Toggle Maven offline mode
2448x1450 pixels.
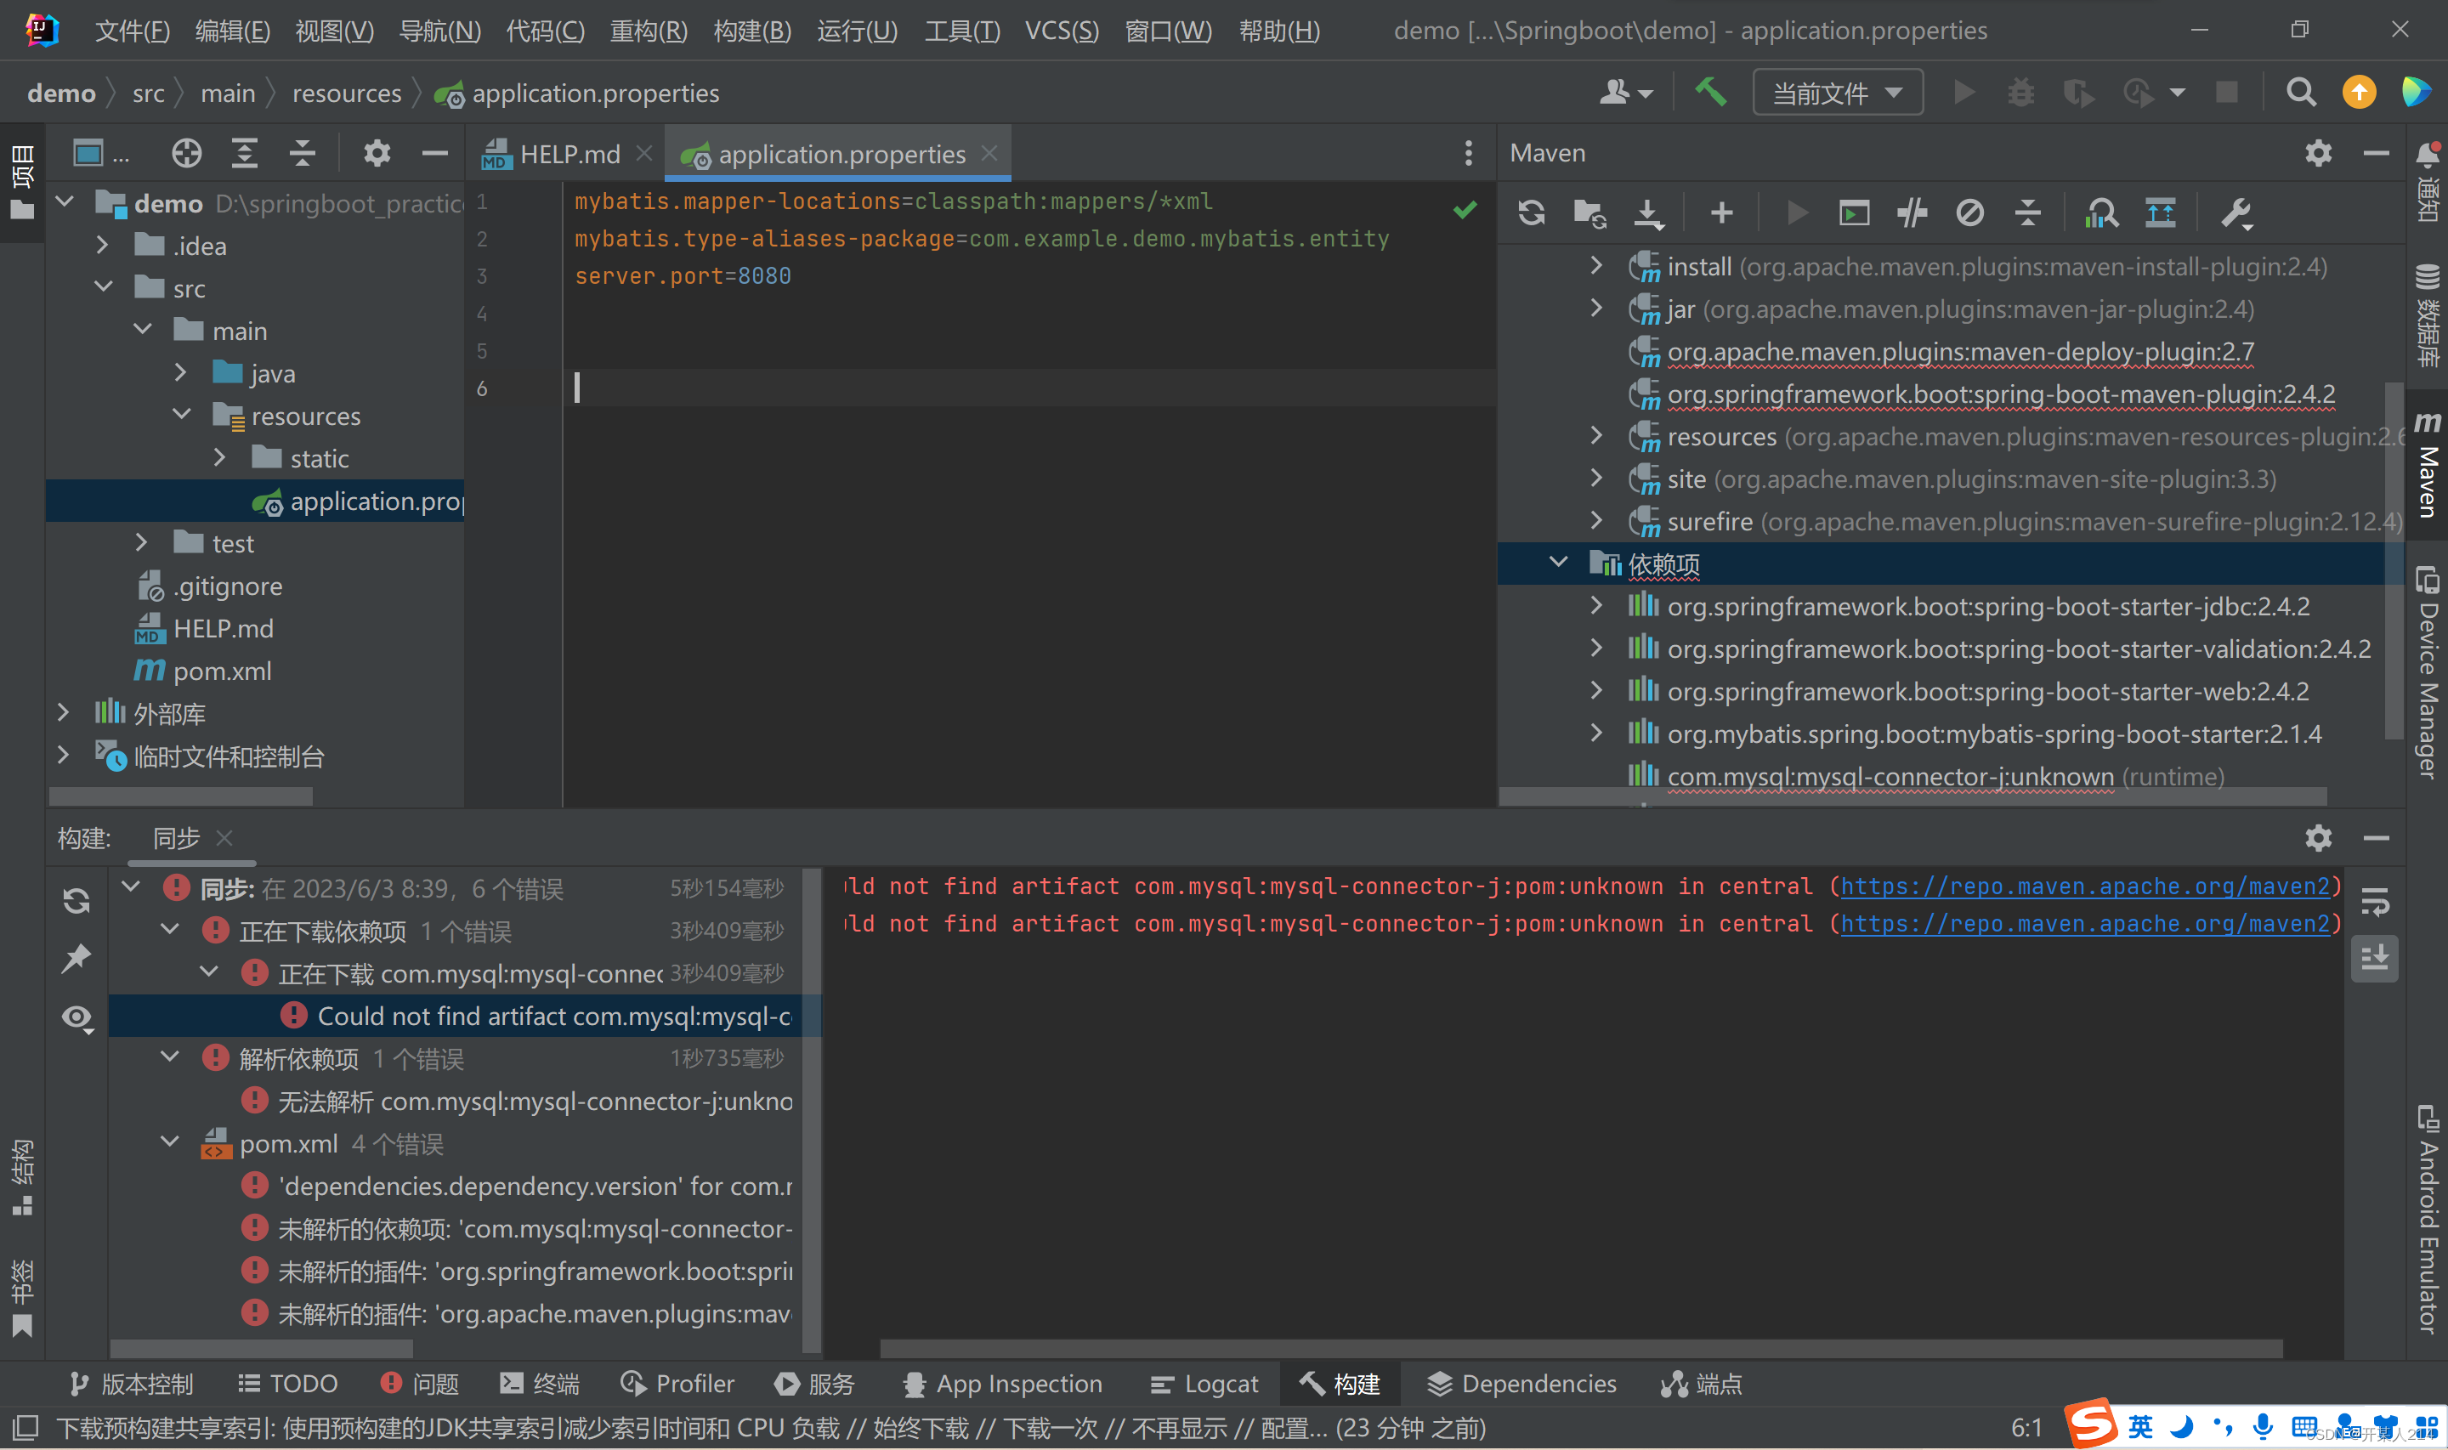1912,212
